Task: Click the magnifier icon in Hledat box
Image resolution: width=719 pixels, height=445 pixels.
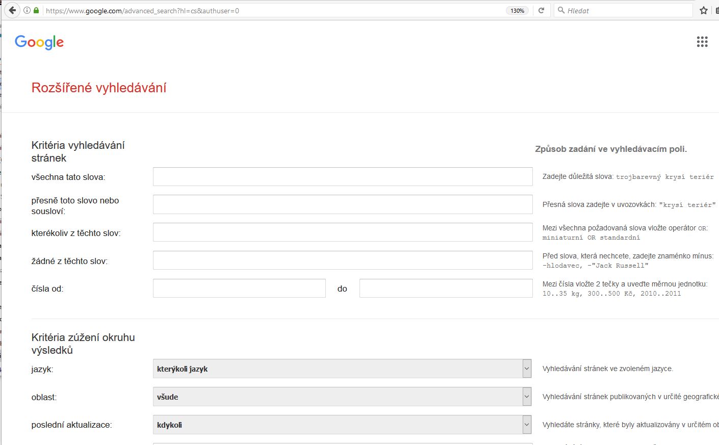Action: [x=561, y=10]
